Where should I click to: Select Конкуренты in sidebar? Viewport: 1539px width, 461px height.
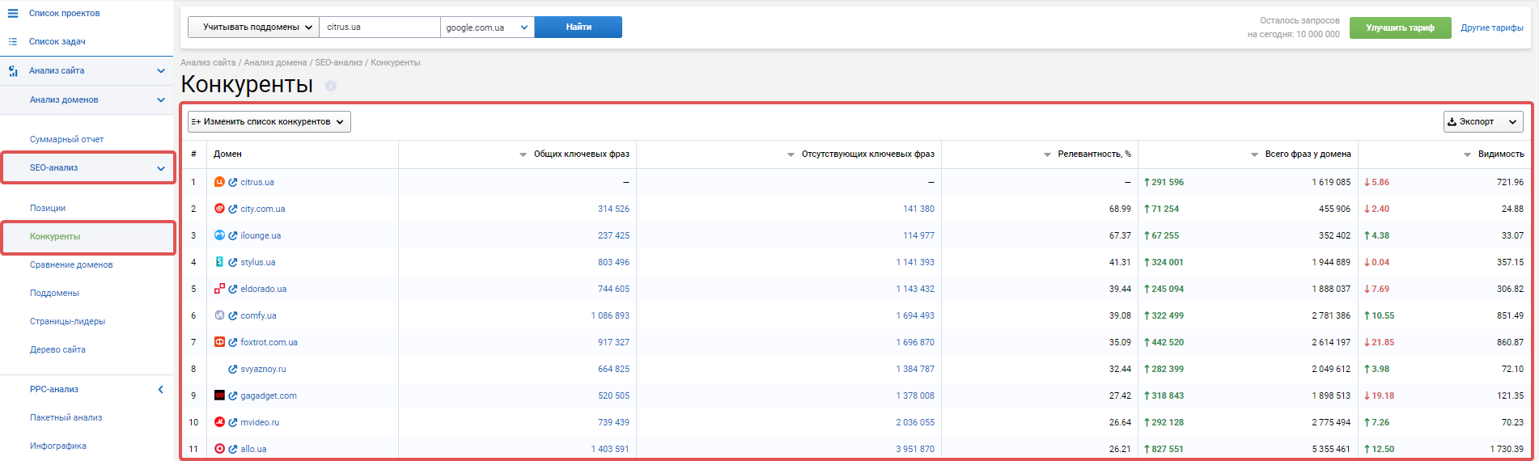tap(55, 236)
